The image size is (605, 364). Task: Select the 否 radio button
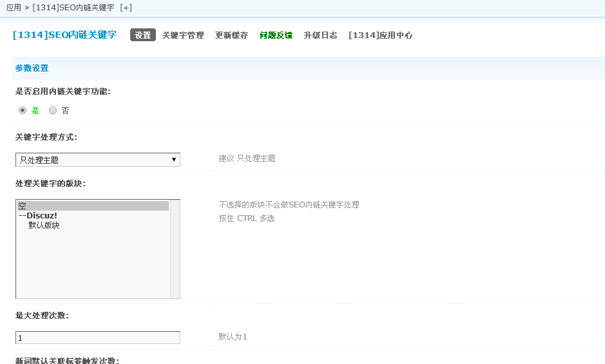[x=53, y=110]
